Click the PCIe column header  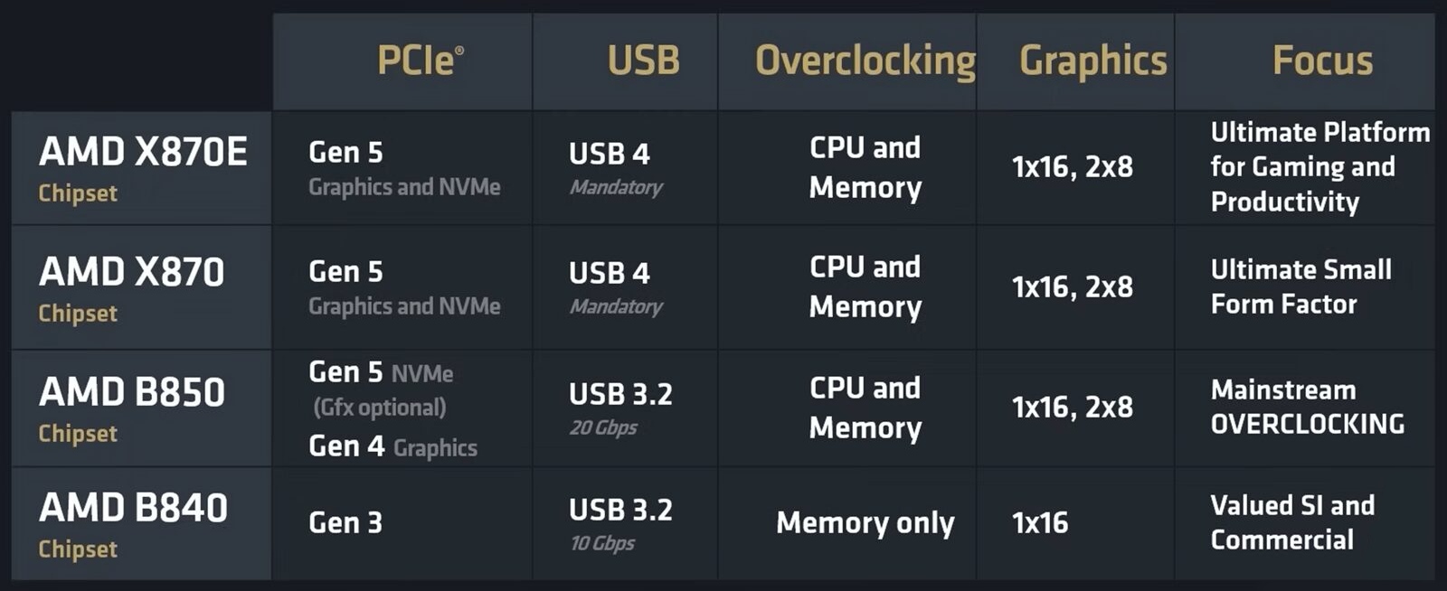click(420, 61)
